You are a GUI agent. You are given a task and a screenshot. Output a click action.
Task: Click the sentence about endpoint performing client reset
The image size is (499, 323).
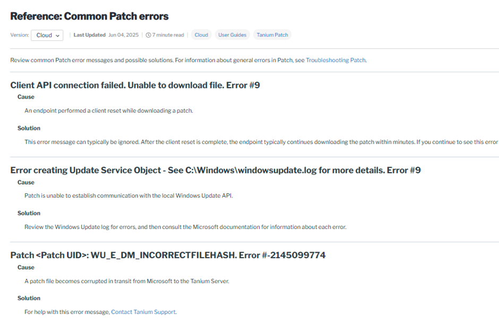pos(108,111)
